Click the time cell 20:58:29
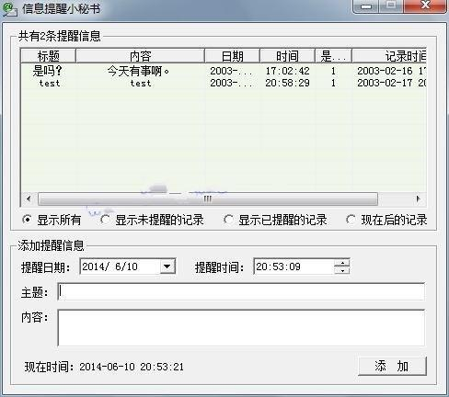This screenshot has height=397, width=449. coord(287,83)
